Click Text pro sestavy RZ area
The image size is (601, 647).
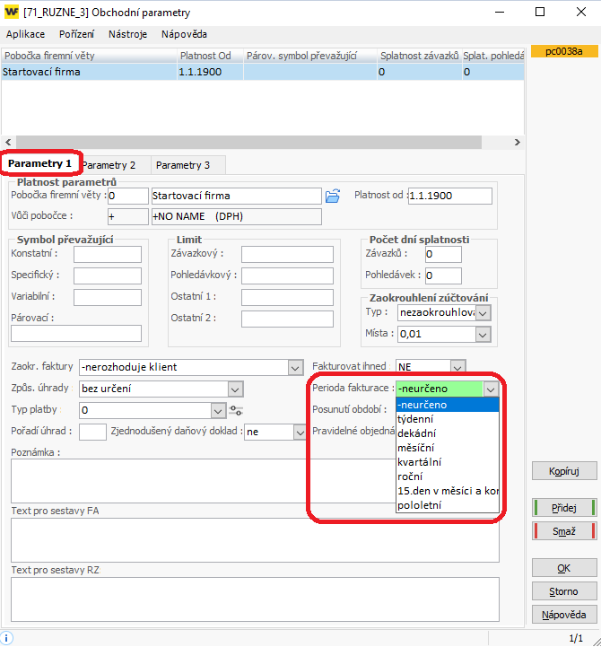255,599
